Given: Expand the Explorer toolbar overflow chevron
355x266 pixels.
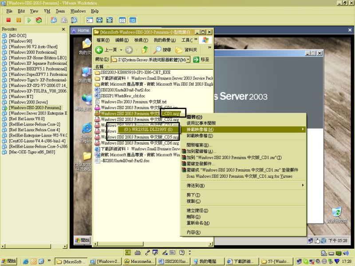Looking at the screenshot, I should coord(209,47).
